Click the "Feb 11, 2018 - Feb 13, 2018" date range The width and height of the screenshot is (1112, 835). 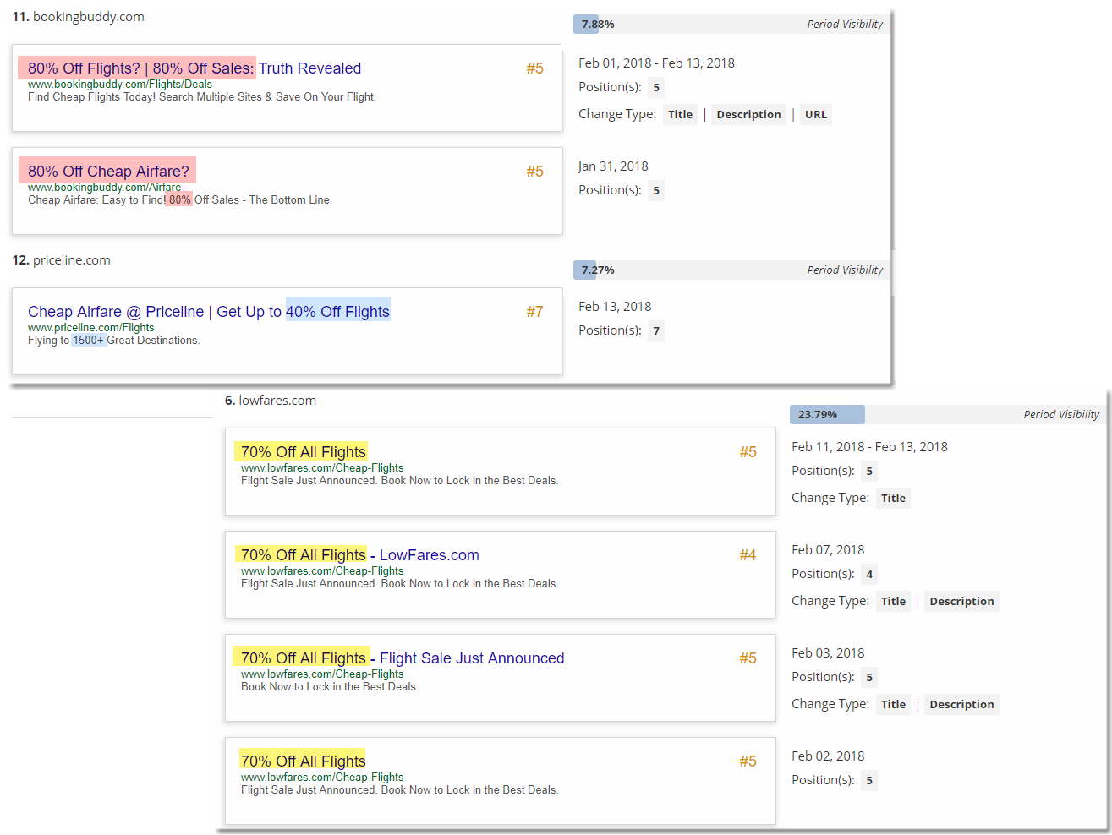869,447
